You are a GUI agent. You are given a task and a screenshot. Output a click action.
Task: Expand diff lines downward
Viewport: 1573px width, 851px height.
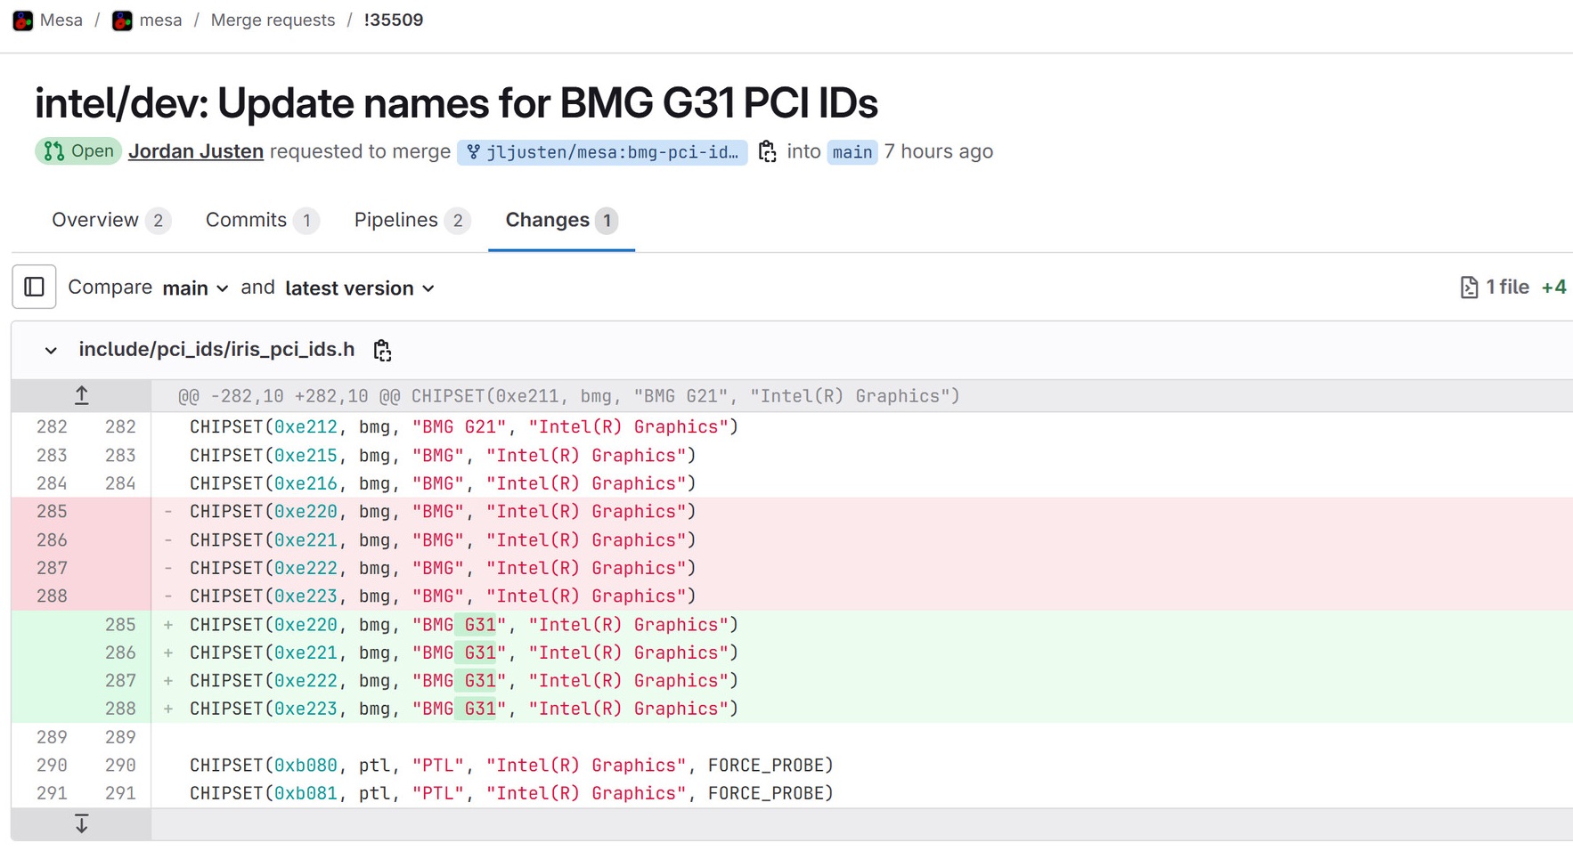coord(81,824)
